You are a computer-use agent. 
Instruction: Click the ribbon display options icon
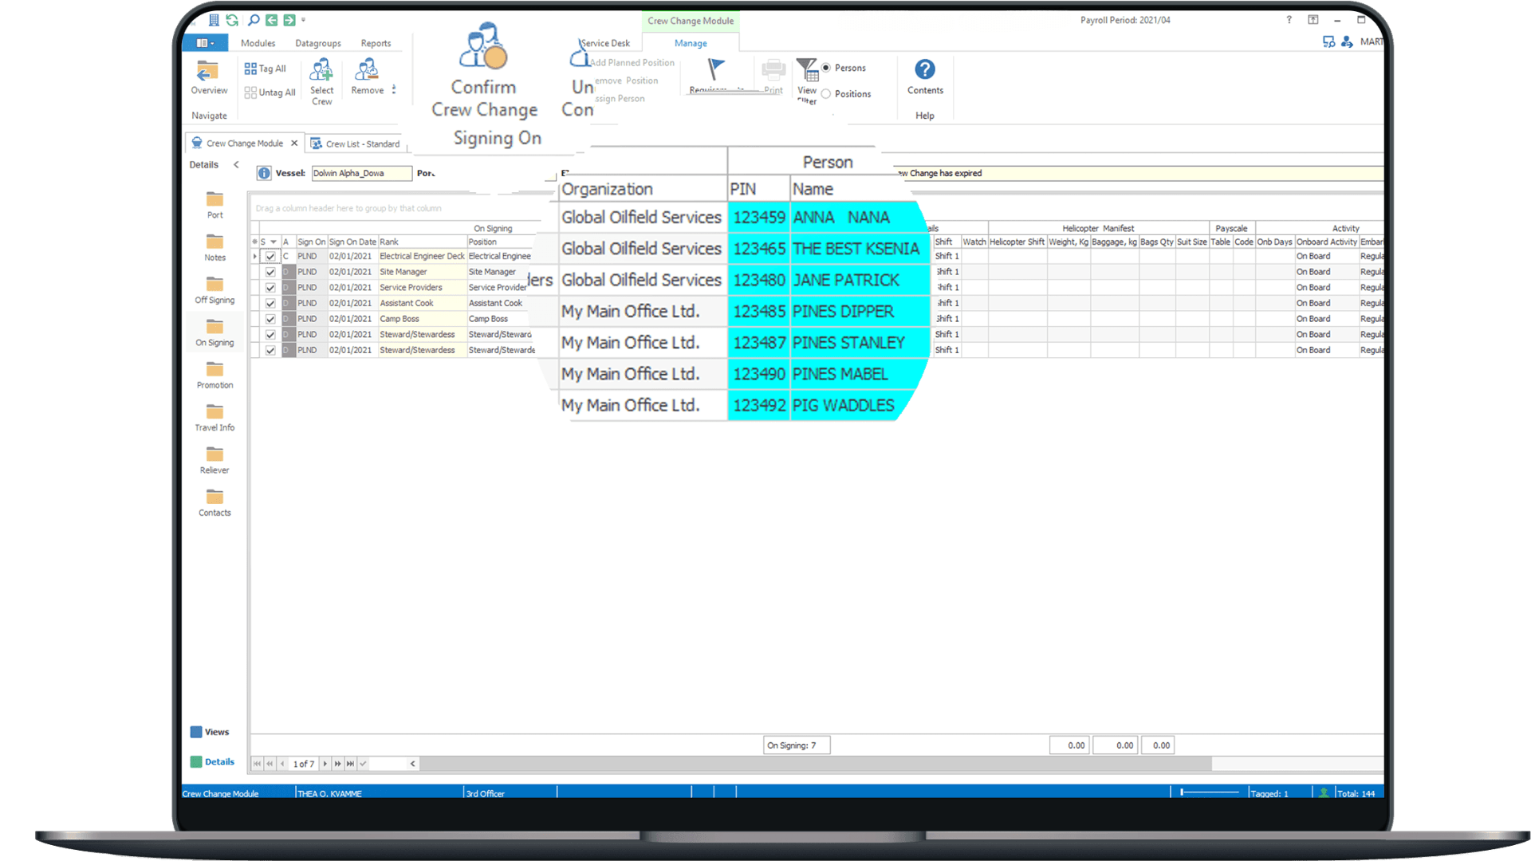coord(1313,20)
